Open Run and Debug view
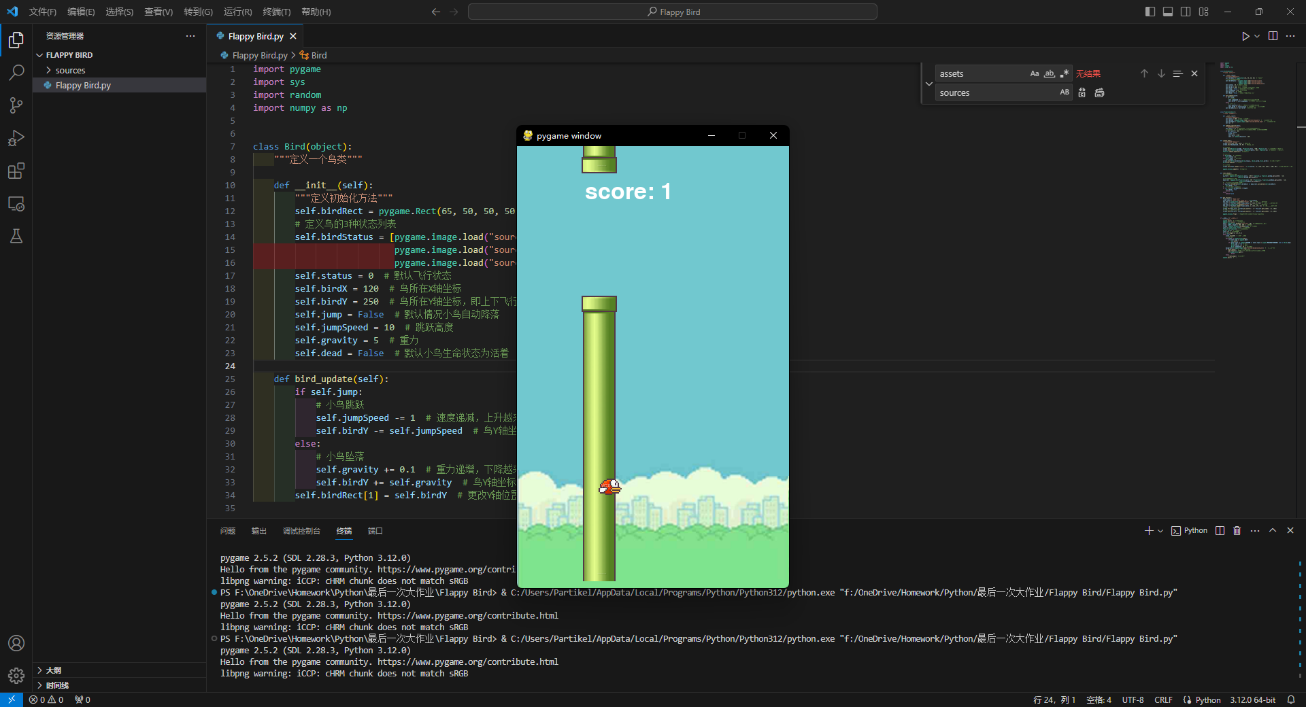The image size is (1306, 707). click(16, 138)
